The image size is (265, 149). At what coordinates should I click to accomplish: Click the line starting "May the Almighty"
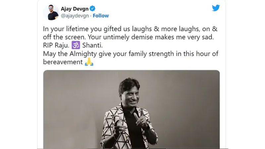(x=131, y=54)
